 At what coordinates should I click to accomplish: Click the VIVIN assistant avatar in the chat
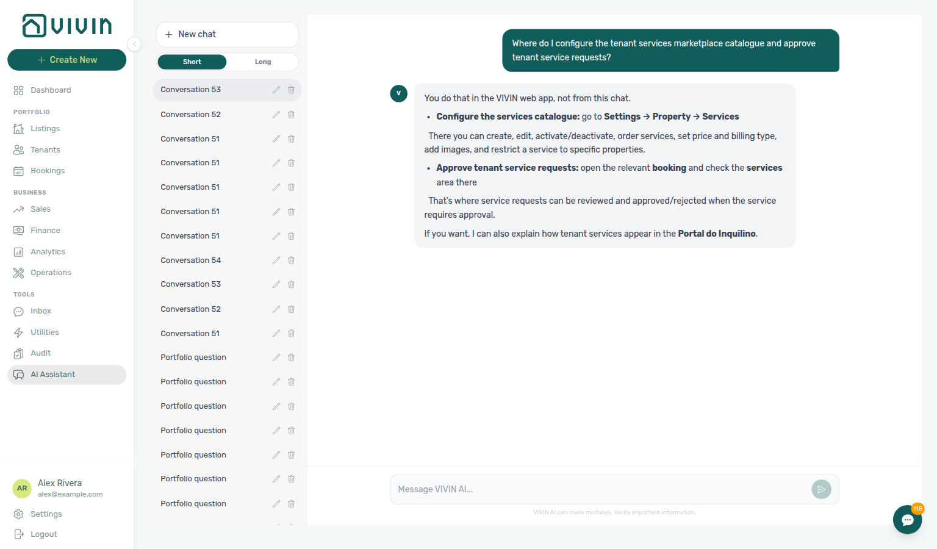[399, 93]
